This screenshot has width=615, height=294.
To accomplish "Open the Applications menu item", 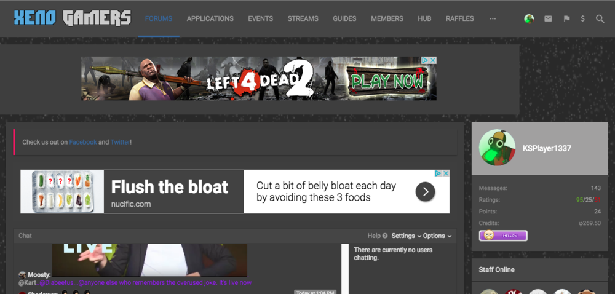I will [x=210, y=18].
